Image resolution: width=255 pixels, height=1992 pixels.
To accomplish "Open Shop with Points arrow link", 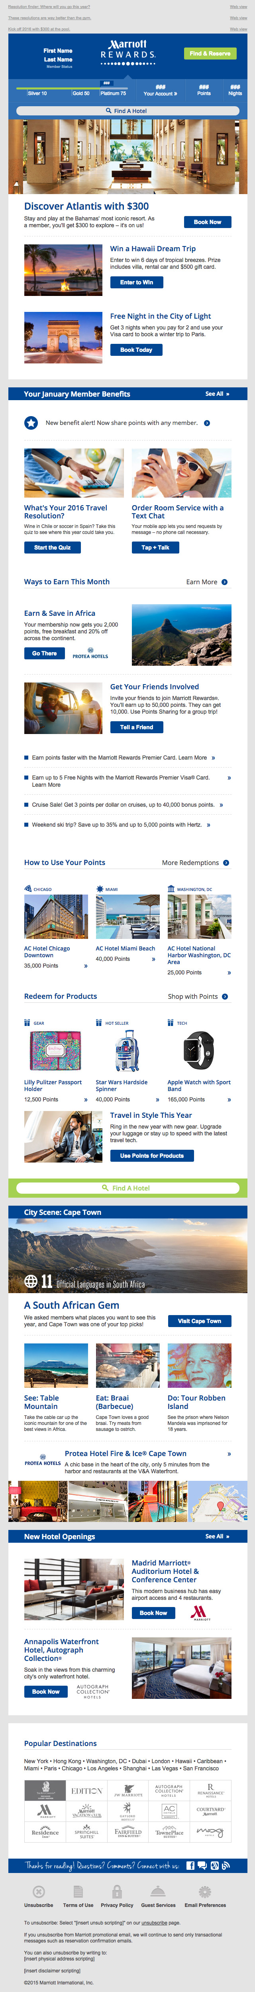I will (225, 996).
